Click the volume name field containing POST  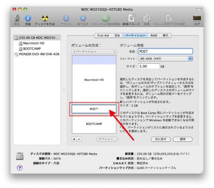pos(165,51)
